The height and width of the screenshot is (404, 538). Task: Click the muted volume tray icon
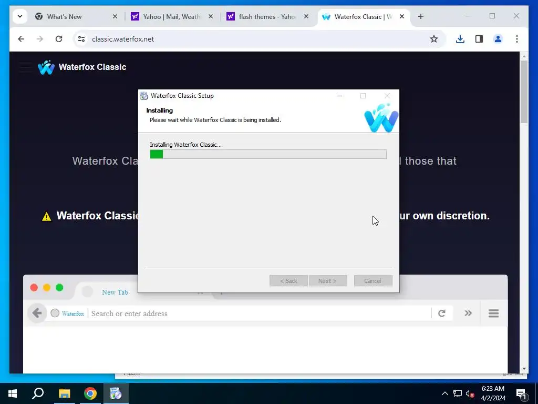coord(470,393)
